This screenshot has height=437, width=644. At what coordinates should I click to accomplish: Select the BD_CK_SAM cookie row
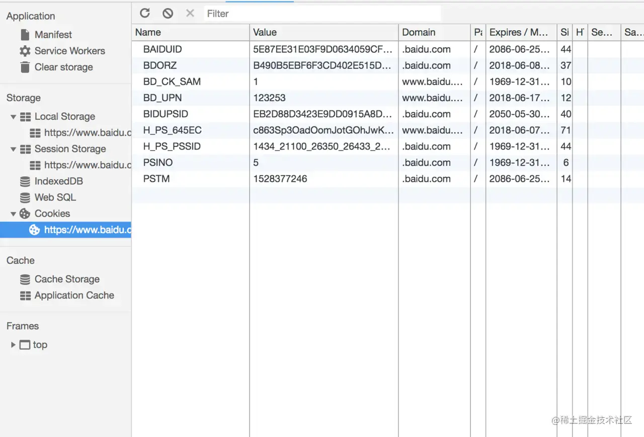pyautogui.click(x=388, y=82)
